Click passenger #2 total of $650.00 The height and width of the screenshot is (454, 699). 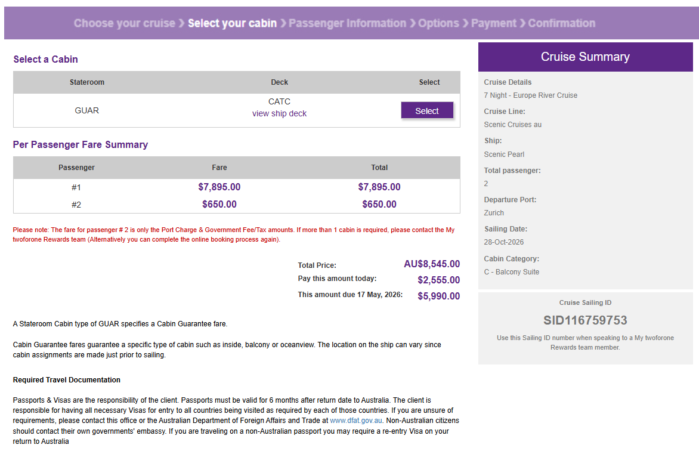click(379, 204)
